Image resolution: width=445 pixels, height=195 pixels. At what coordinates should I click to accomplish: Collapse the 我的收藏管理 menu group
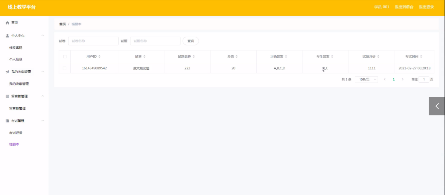point(43,72)
